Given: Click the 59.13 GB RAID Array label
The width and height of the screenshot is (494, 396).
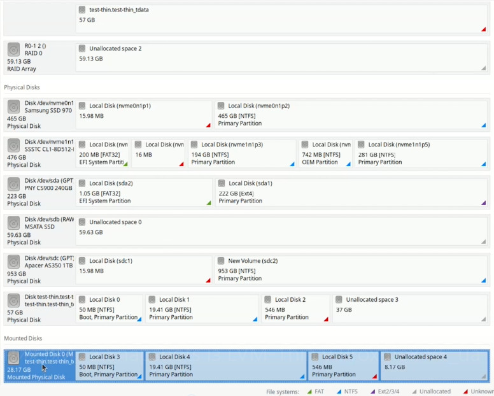Looking at the screenshot, I should [22, 65].
